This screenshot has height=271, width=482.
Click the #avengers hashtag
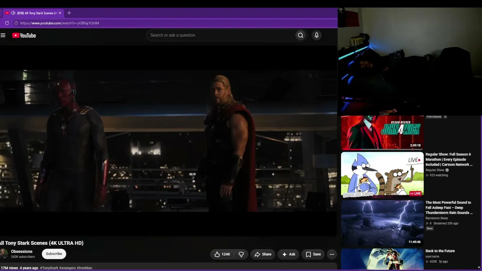(x=67, y=268)
